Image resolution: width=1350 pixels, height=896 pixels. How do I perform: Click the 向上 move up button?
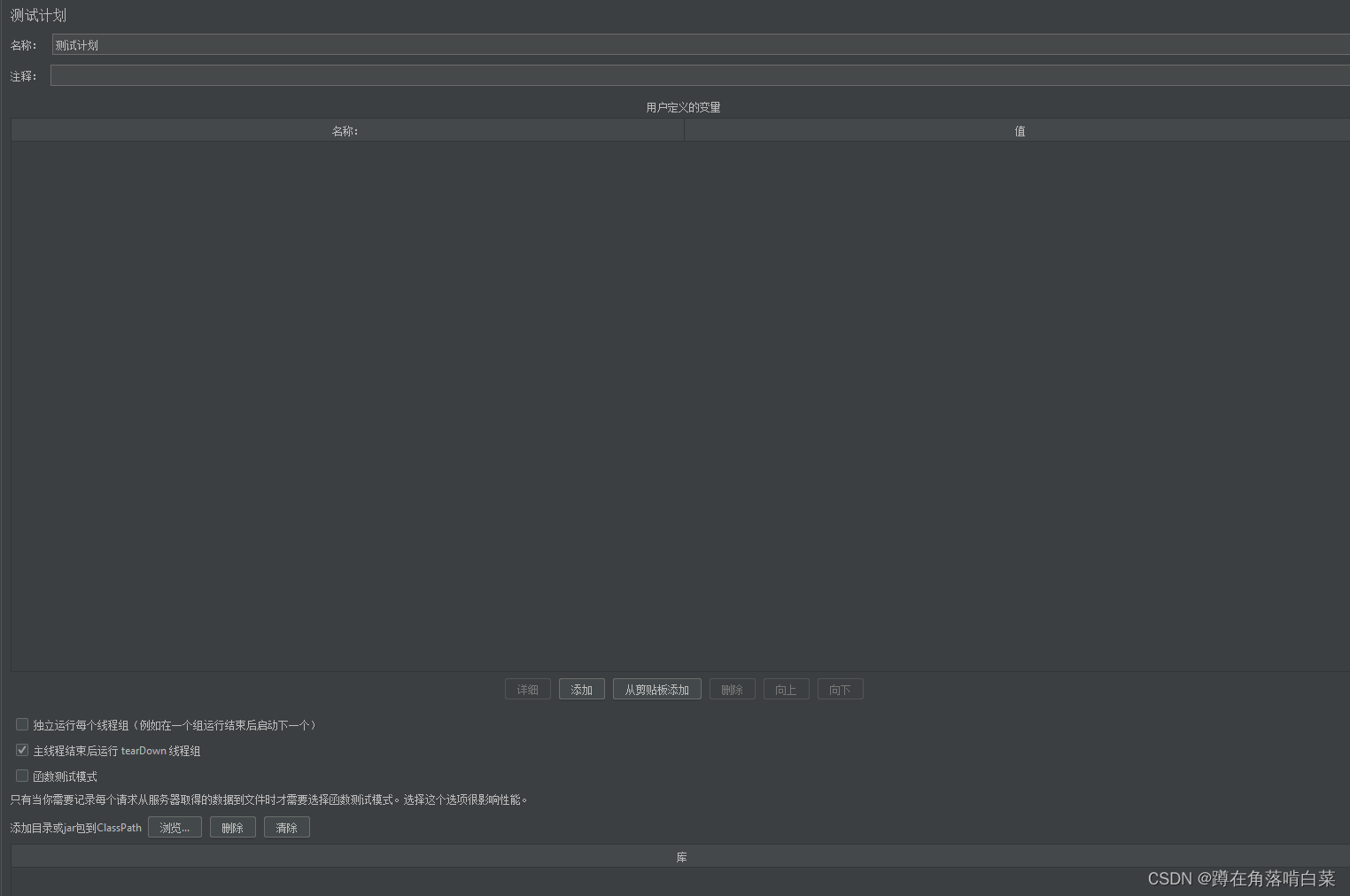coord(787,690)
